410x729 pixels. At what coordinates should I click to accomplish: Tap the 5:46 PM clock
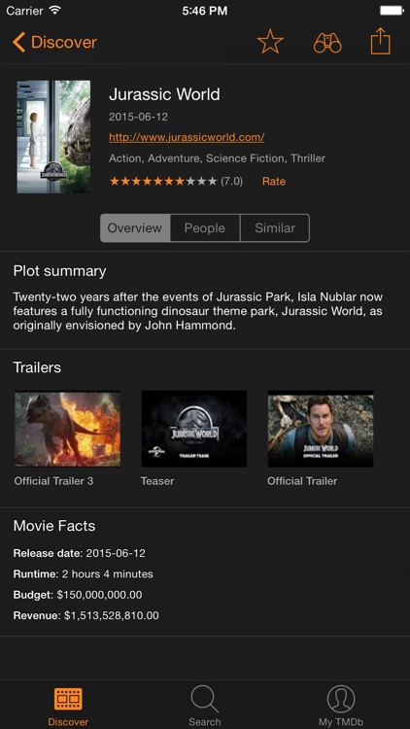coord(205,11)
